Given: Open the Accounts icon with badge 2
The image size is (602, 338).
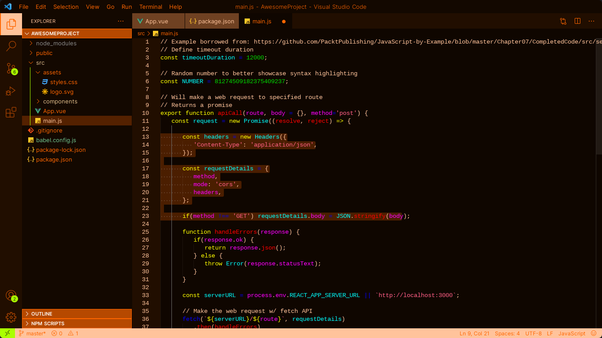Looking at the screenshot, I should (11, 296).
